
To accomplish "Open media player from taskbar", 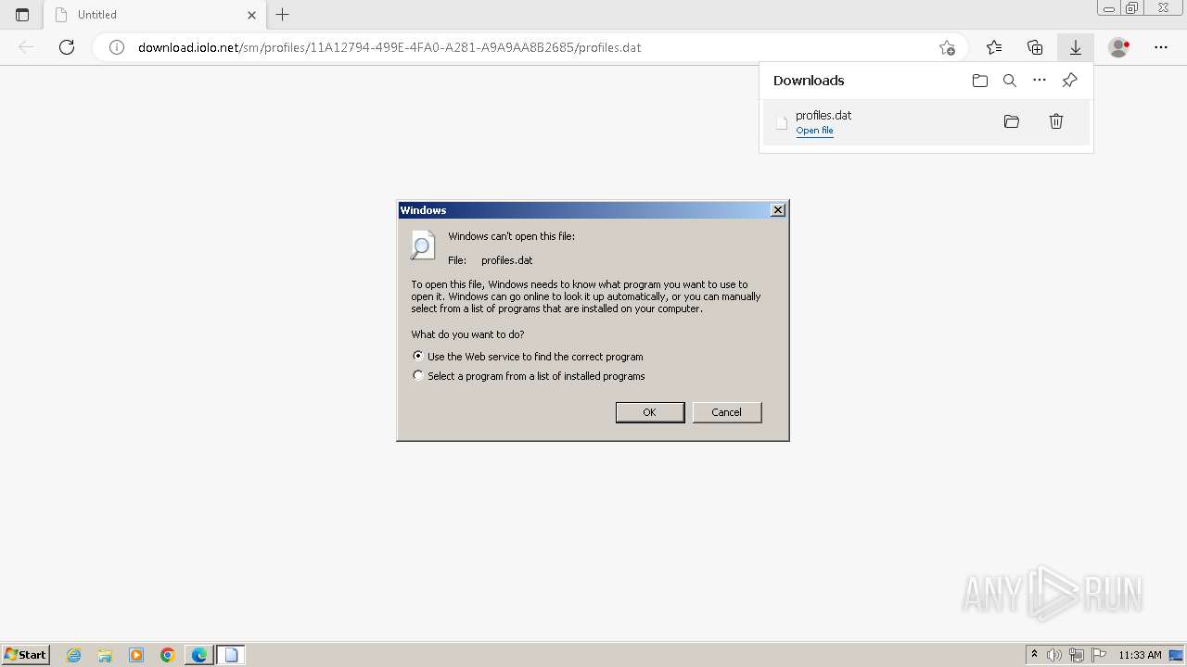I will tap(136, 655).
